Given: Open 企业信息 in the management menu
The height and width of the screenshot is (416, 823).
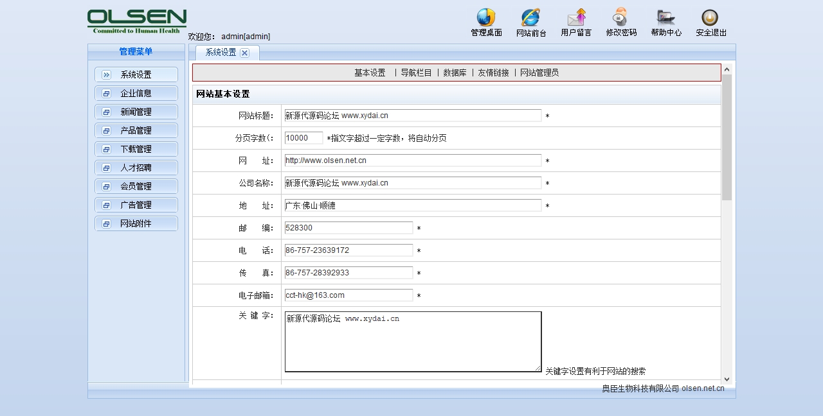Looking at the screenshot, I should click(136, 94).
